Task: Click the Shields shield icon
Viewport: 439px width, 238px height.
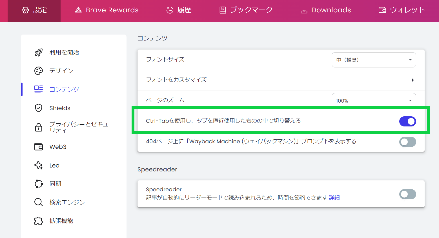Action: click(x=39, y=108)
